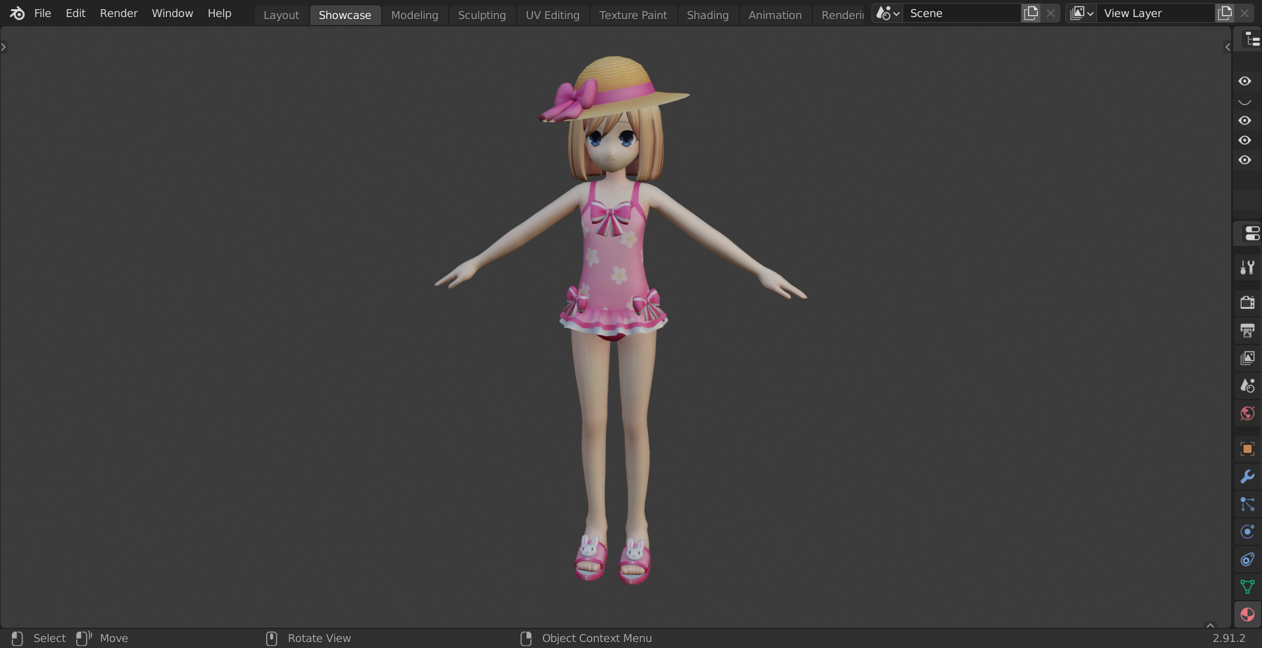This screenshot has width=1262, height=648.
Task: Toggle the topmost eye visibility icon
Action: tap(1244, 81)
